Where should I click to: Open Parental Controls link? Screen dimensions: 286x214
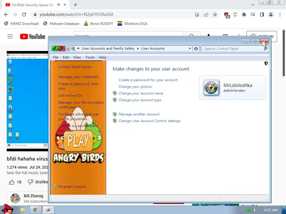(72, 186)
